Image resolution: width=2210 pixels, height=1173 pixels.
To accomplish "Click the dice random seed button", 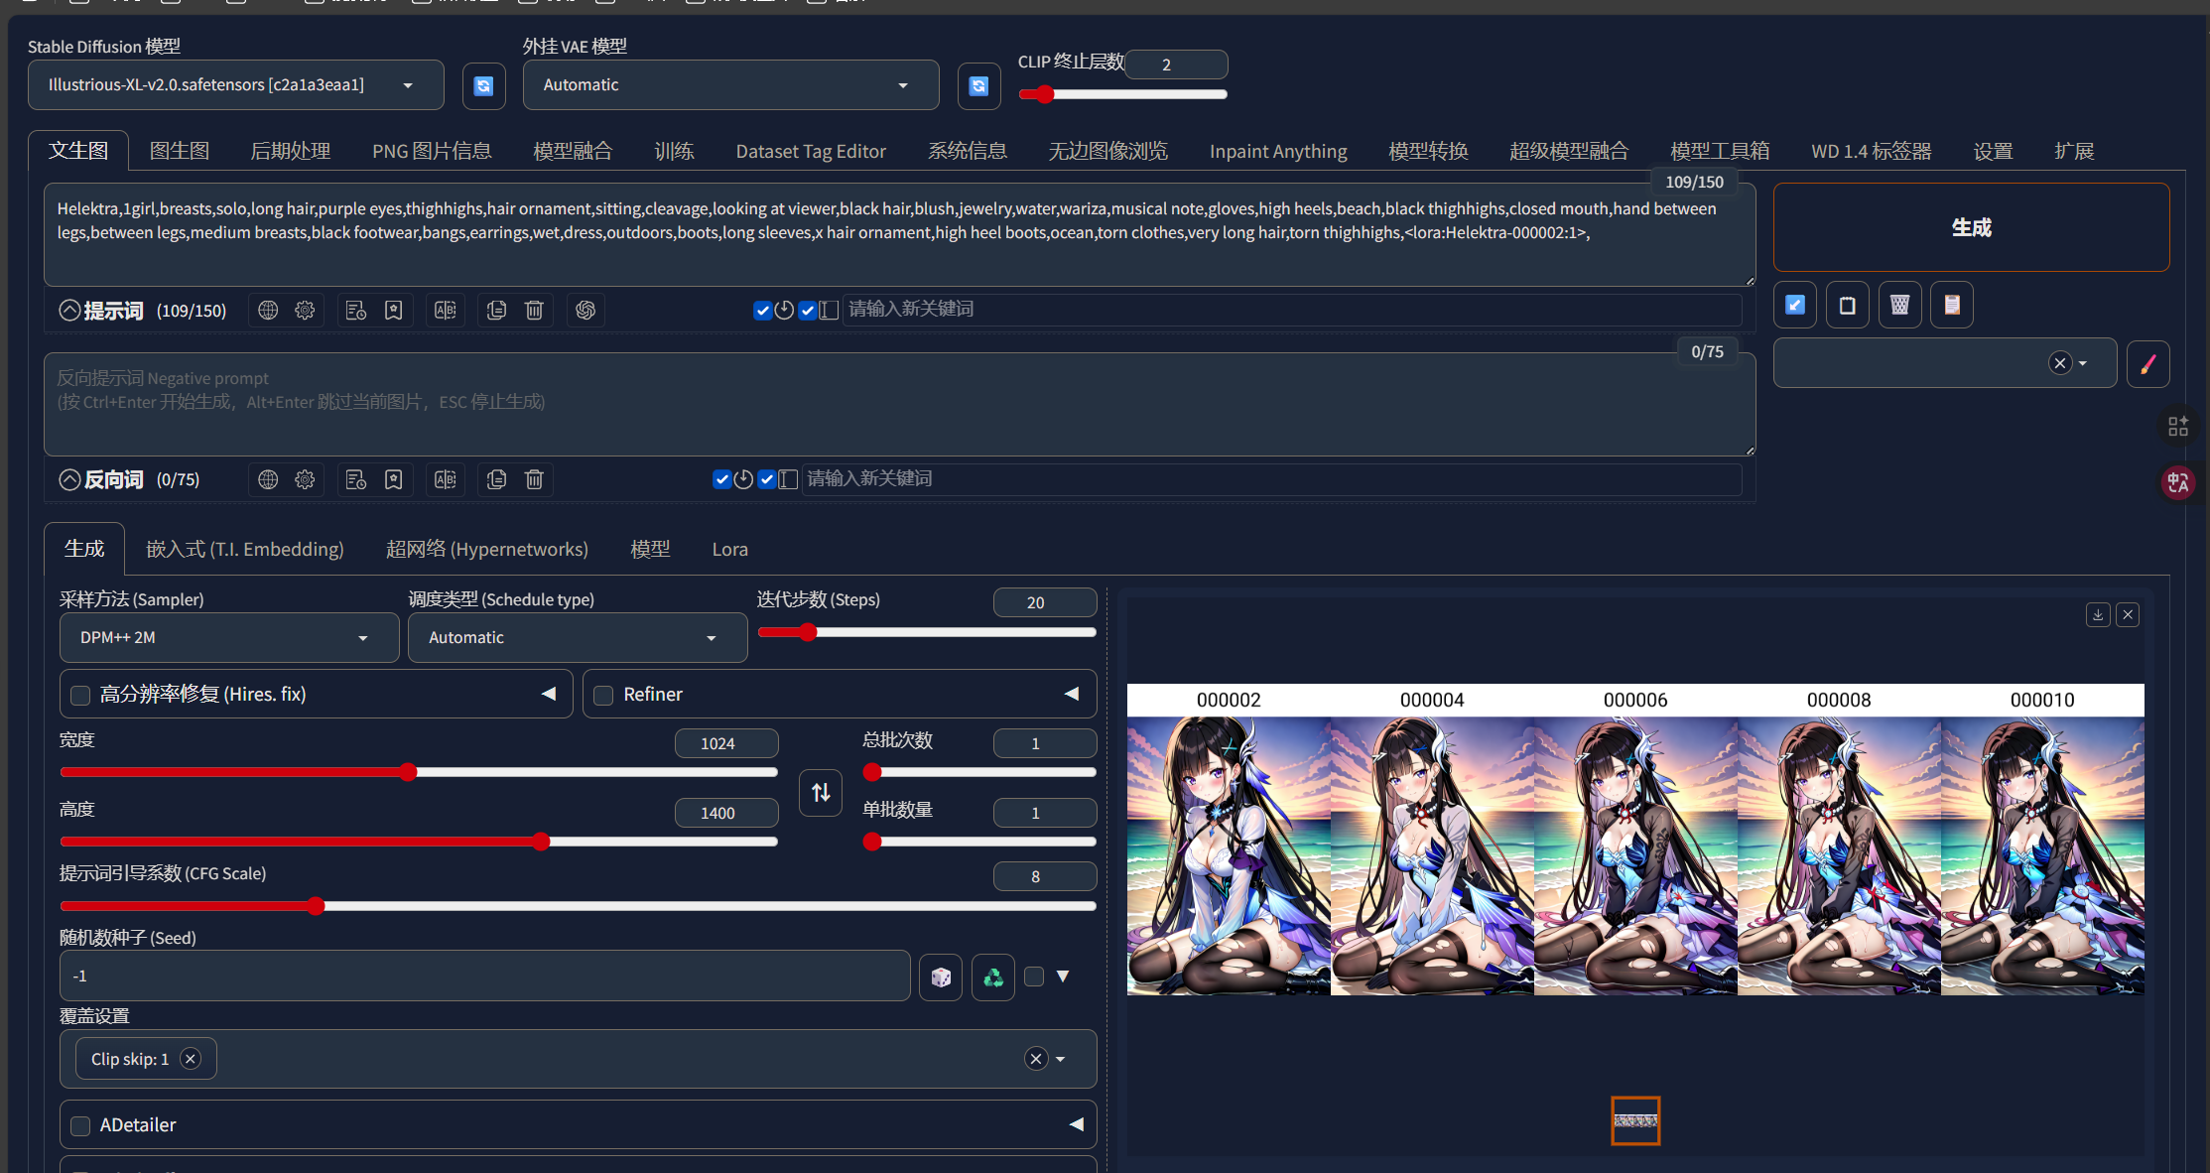I will (x=941, y=977).
